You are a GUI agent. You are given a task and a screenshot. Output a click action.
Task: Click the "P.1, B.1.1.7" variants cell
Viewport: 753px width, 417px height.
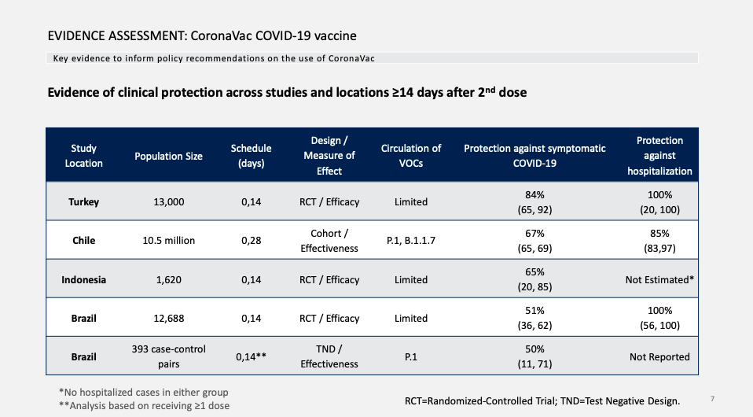(410, 241)
